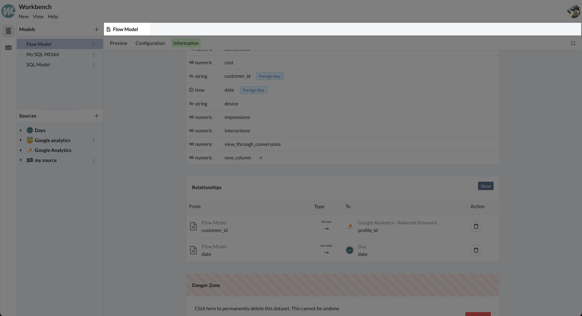
Task: Click the Workbench logo icon
Action: point(8,11)
